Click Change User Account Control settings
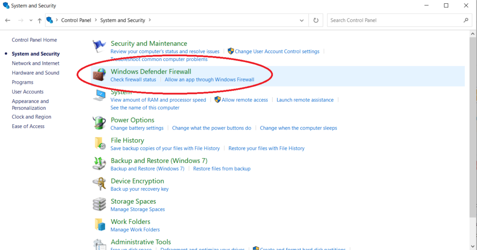The height and width of the screenshot is (250, 477). click(x=277, y=51)
